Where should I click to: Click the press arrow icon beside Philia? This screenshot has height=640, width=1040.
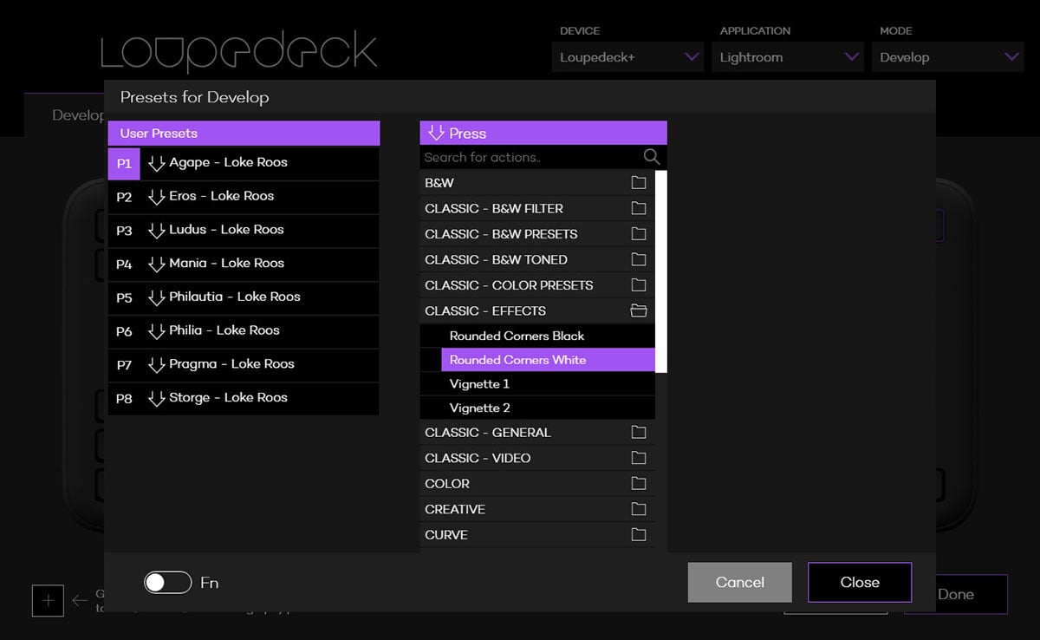pos(157,331)
